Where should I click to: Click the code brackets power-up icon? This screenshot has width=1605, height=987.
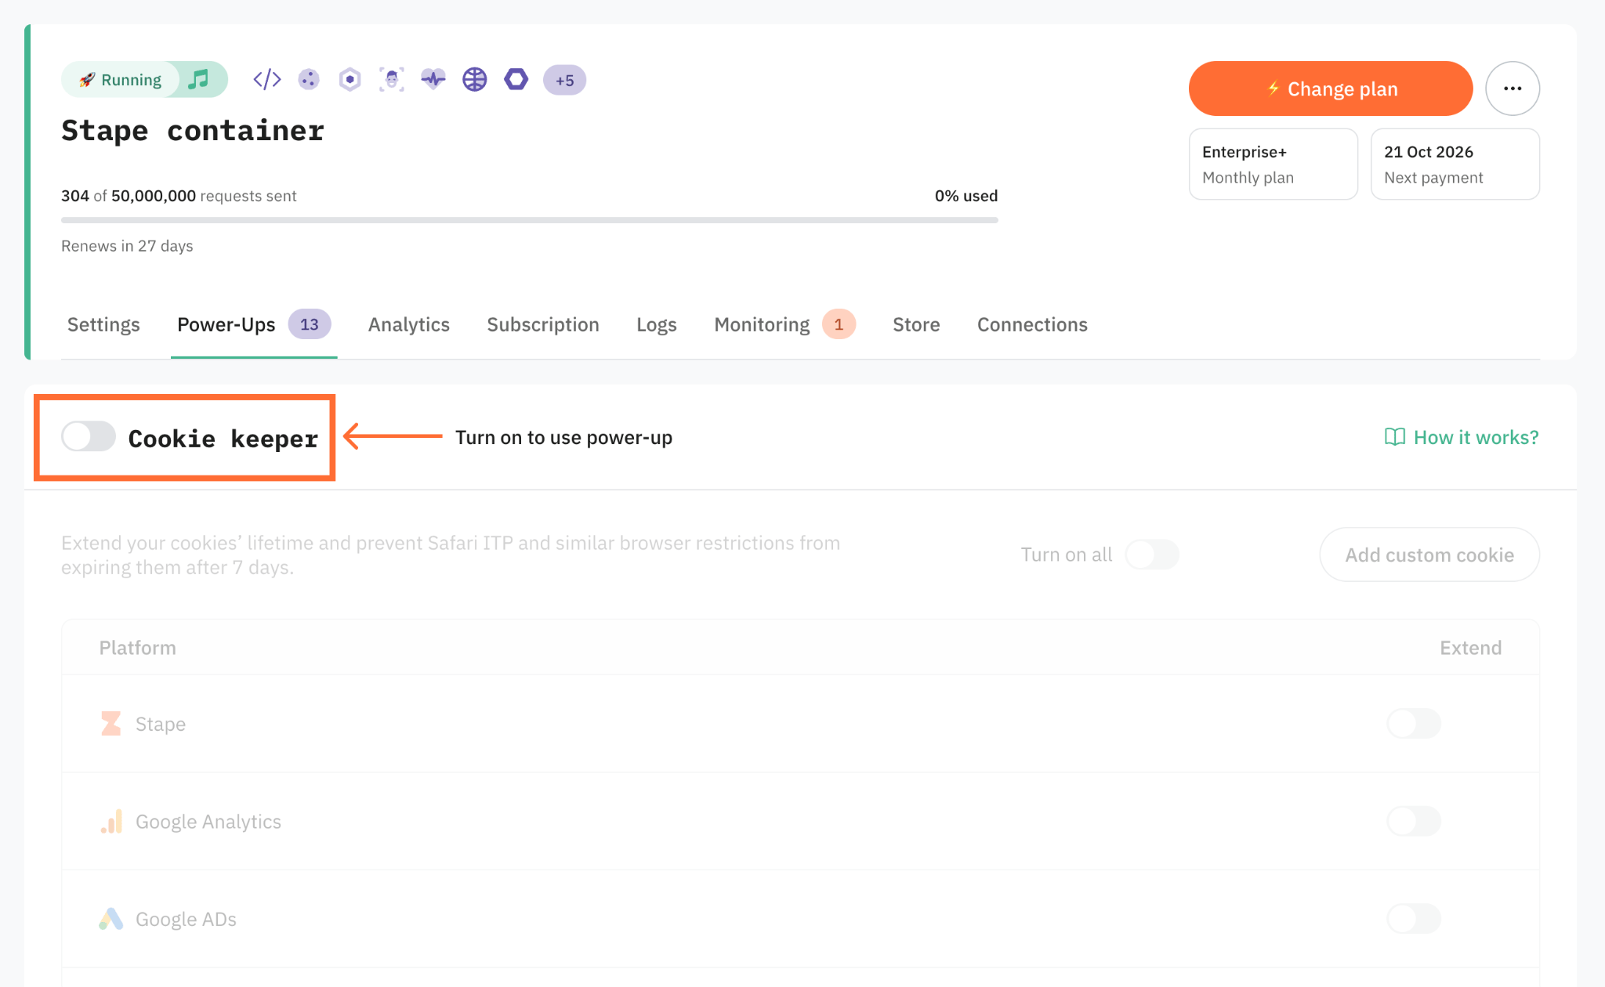pyautogui.click(x=266, y=79)
